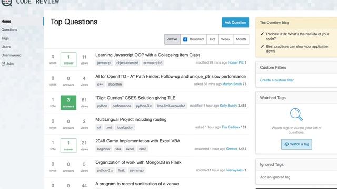
Task: Open Best practices can slow application post
Action: coord(298,49)
